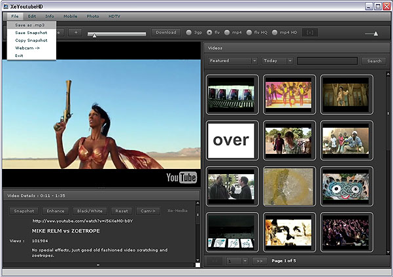
Task: Open the yellowish stain texture thumbnail
Action: pos(289,187)
